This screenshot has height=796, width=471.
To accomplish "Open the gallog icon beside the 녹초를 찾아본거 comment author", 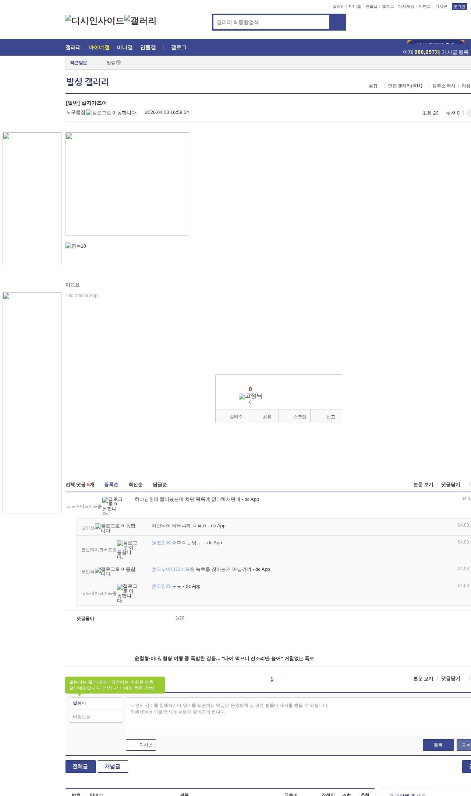I will tap(115, 572).
